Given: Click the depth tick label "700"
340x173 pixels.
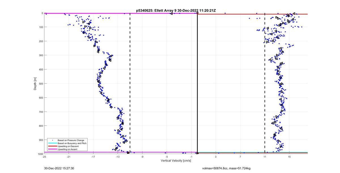Looking at the screenshot, I should [x=41, y=112].
